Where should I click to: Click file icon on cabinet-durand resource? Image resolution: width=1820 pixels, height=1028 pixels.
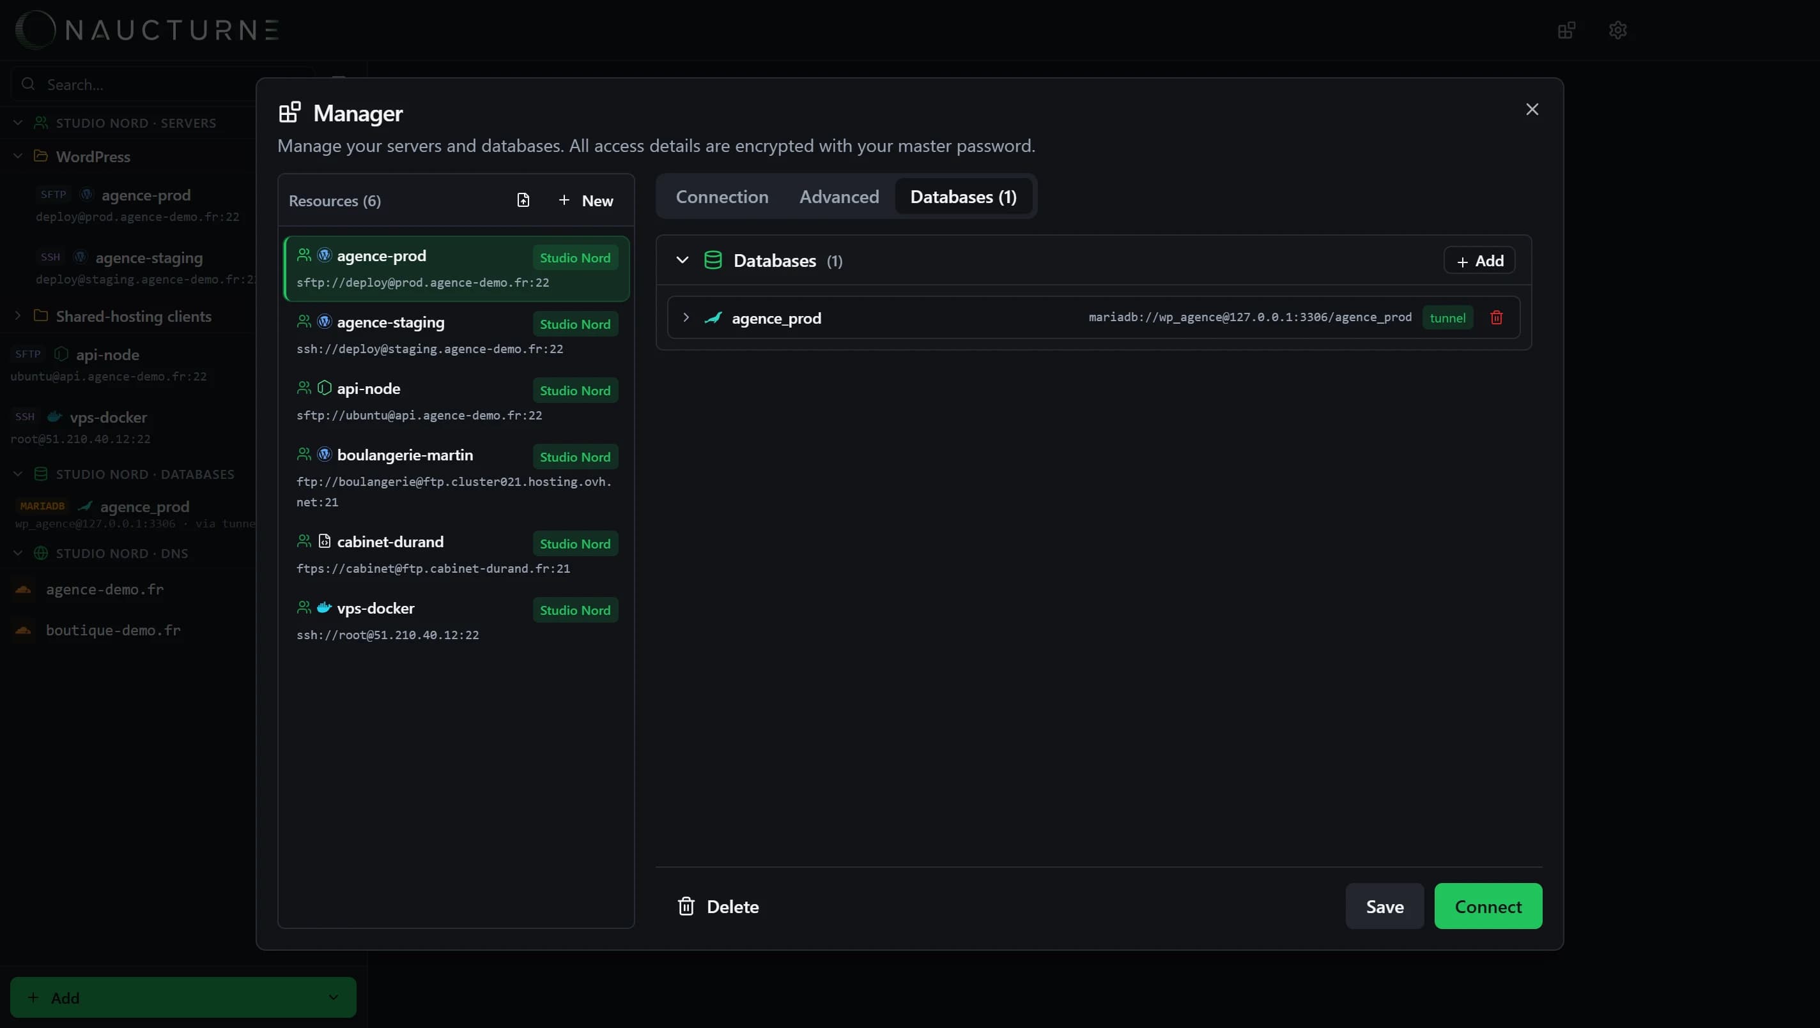324,541
